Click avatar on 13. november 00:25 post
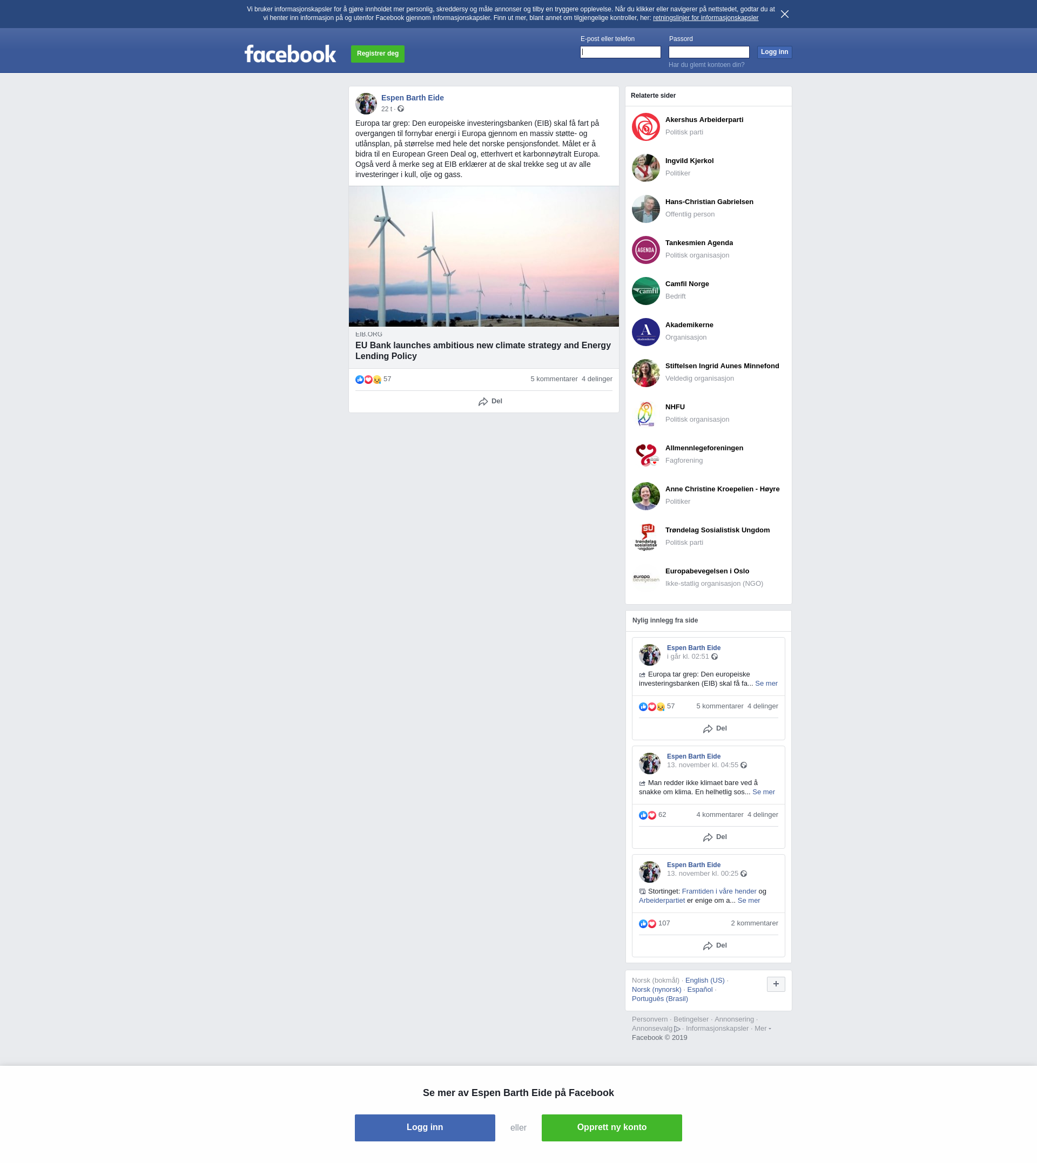The height and width of the screenshot is (1163, 1037). coord(649,872)
